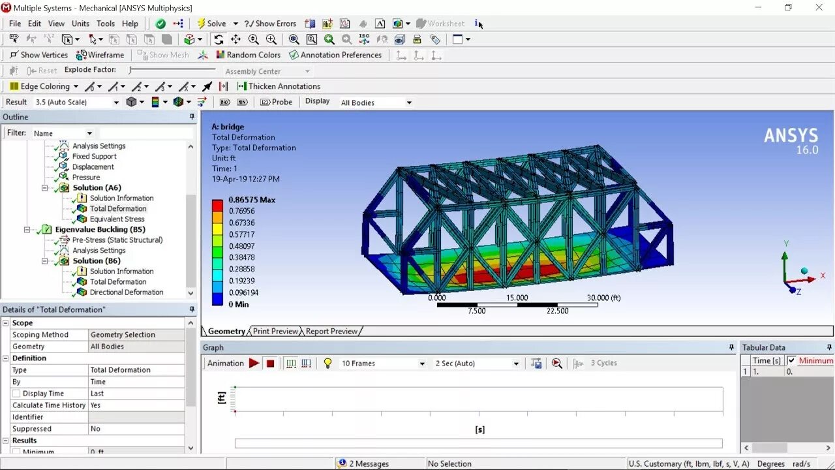This screenshot has height=470, width=835.
Task: Select Directional Deformation in the outline
Action: [x=127, y=292]
